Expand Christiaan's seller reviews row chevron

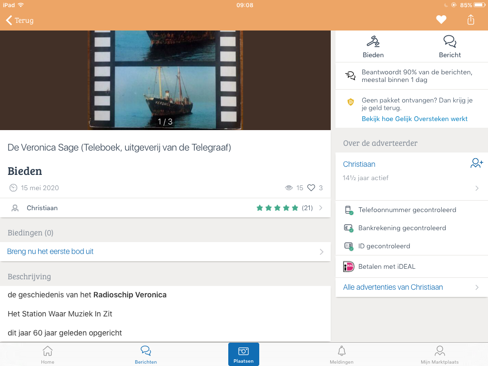[x=321, y=208]
